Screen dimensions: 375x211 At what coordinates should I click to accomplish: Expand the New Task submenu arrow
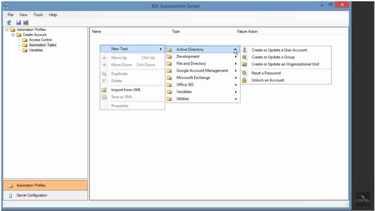click(161, 49)
